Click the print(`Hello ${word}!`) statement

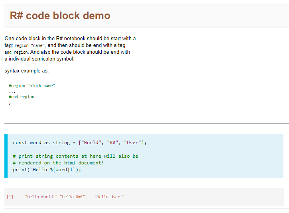pyautogui.click(x=47, y=170)
